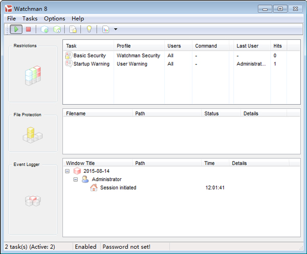Click the Event Logger red cubes icon

33,201
